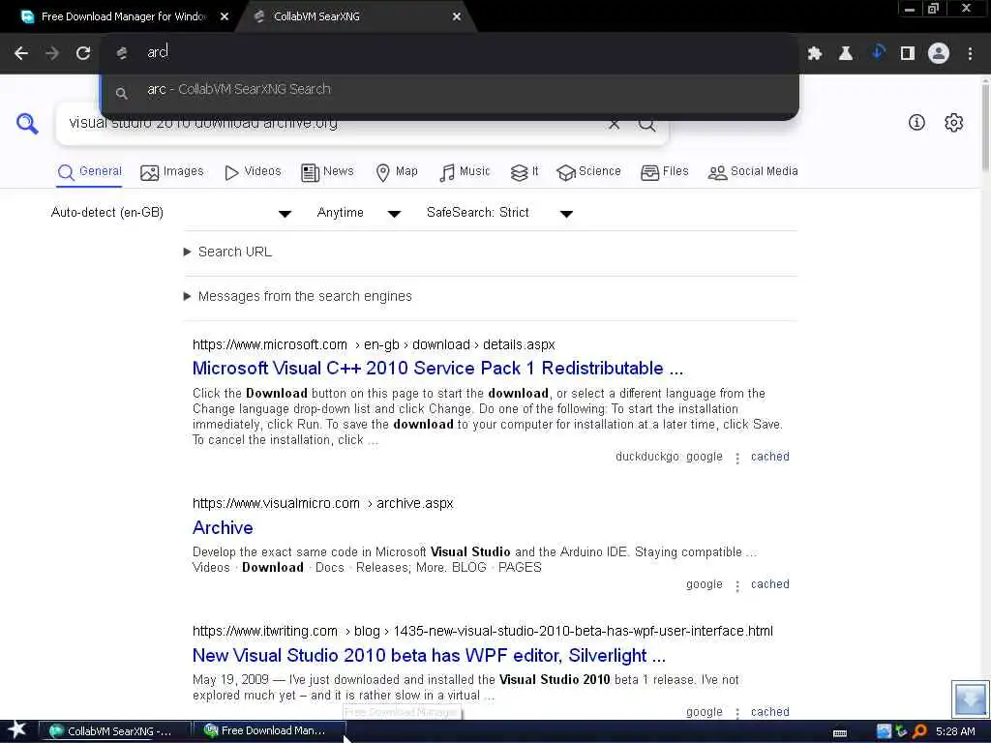Click the duckduckgo engine label

(x=647, y=457)
